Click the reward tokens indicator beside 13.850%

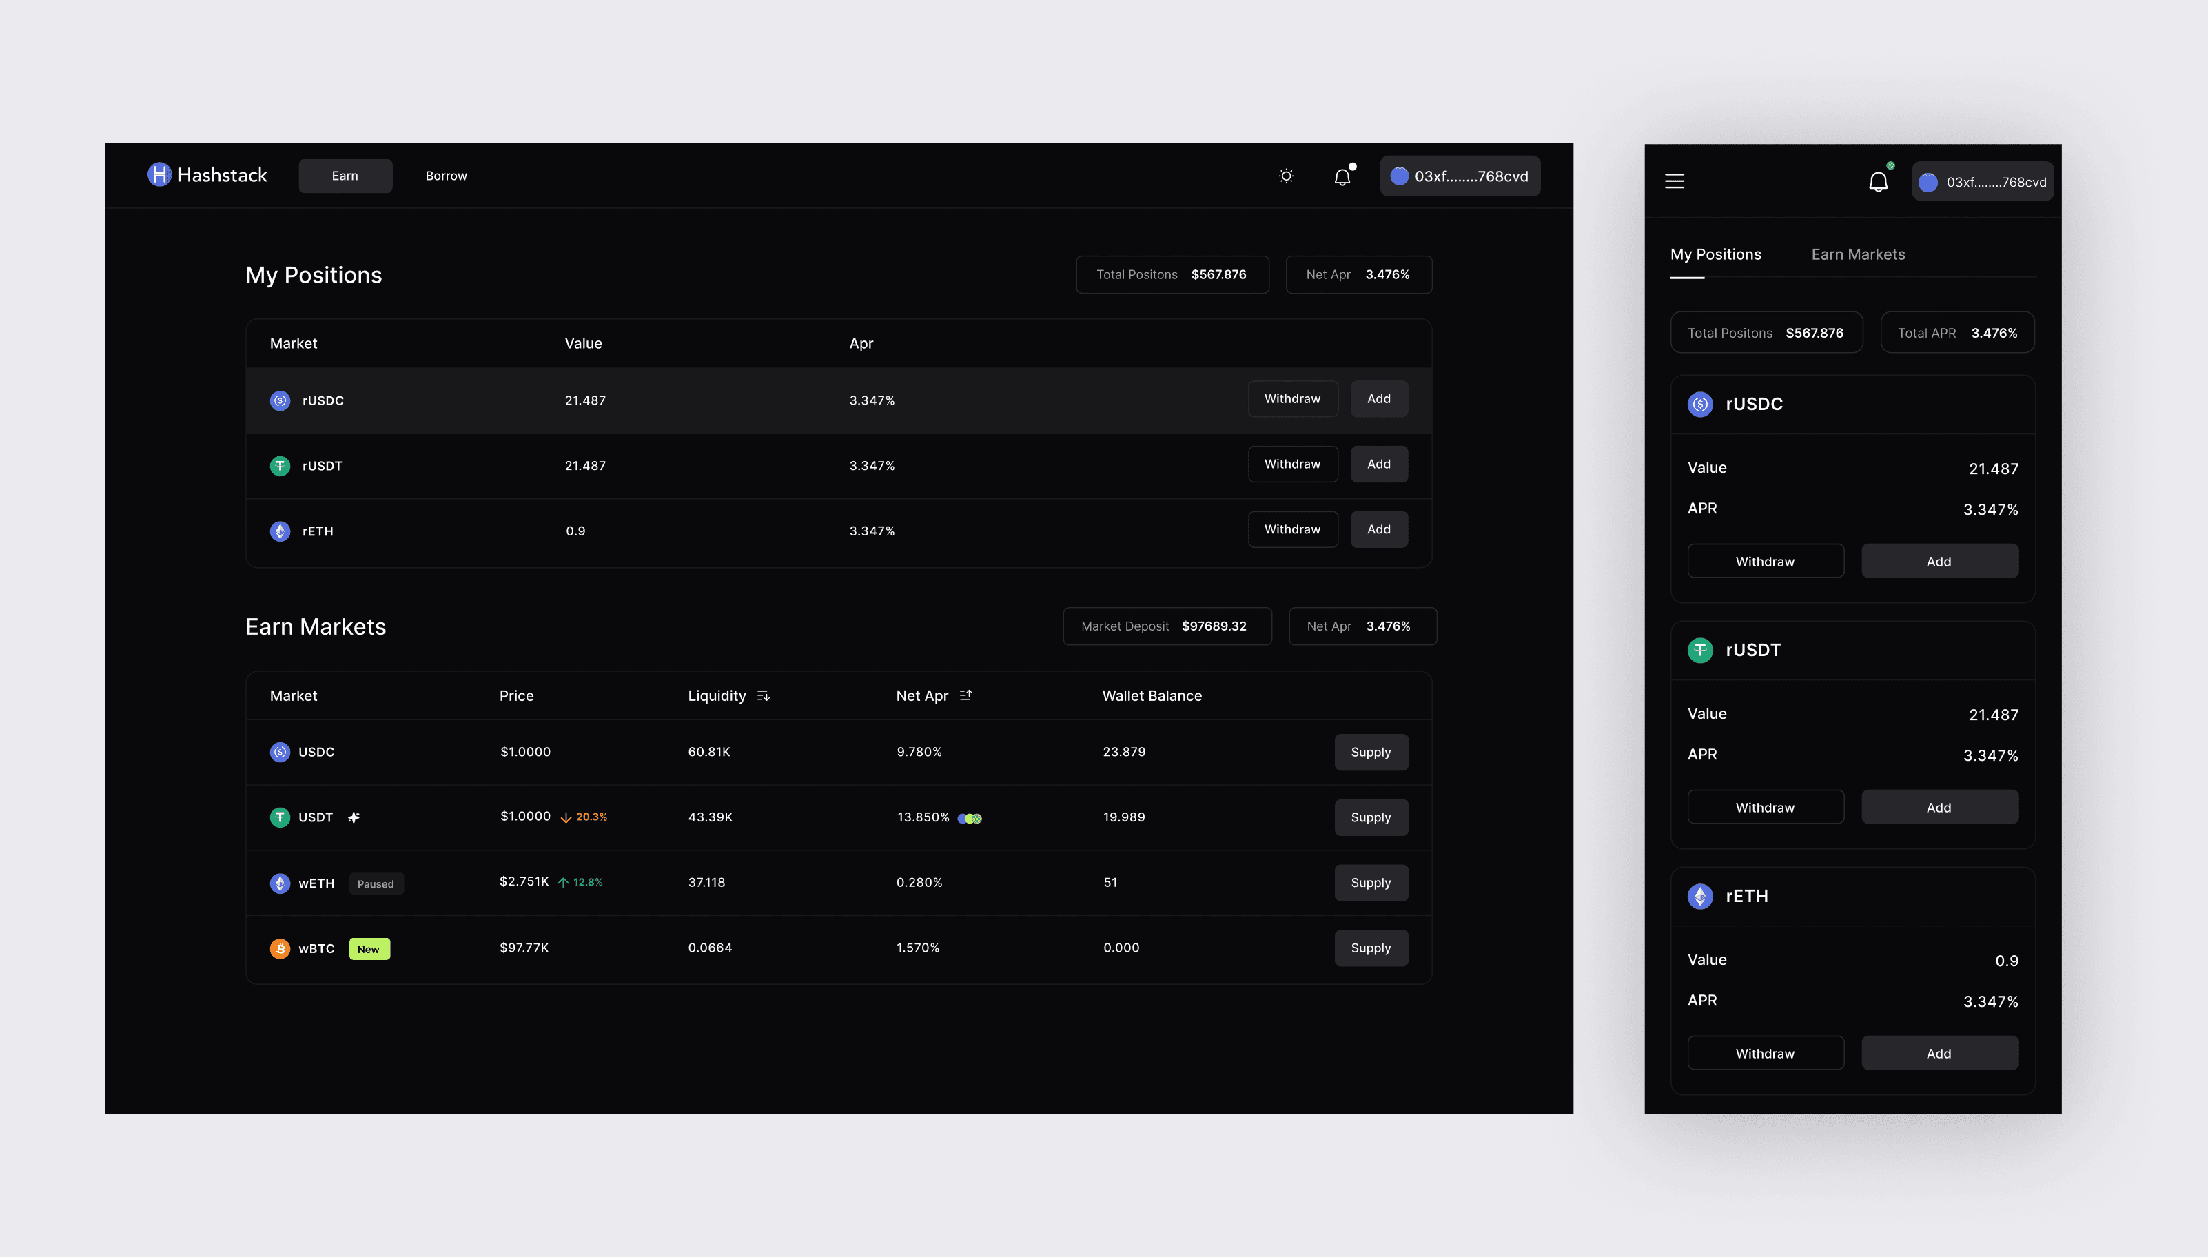tap(970, 819)
